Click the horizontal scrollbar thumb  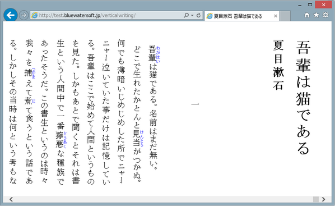[316, 199]
